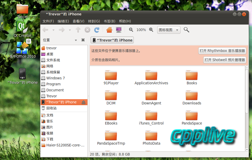This screenshot has width=252, height=160.
Task: Open the 91Player folder
Action: [x=111, y=78]
